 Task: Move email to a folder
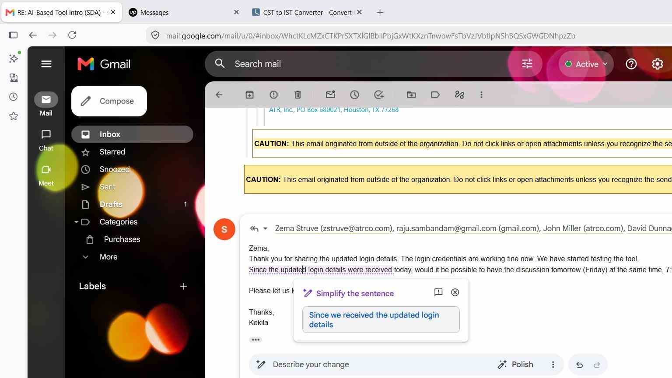point(411,94)
